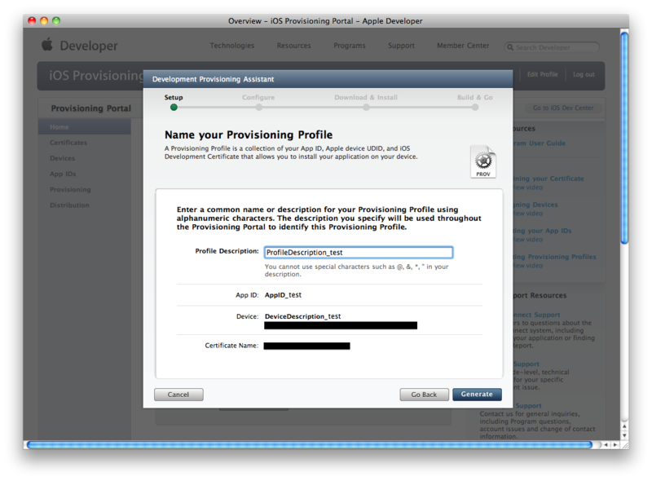The image size is (652, 481).
Task: Click the green Setup step dot
Action: click(174, 108)
